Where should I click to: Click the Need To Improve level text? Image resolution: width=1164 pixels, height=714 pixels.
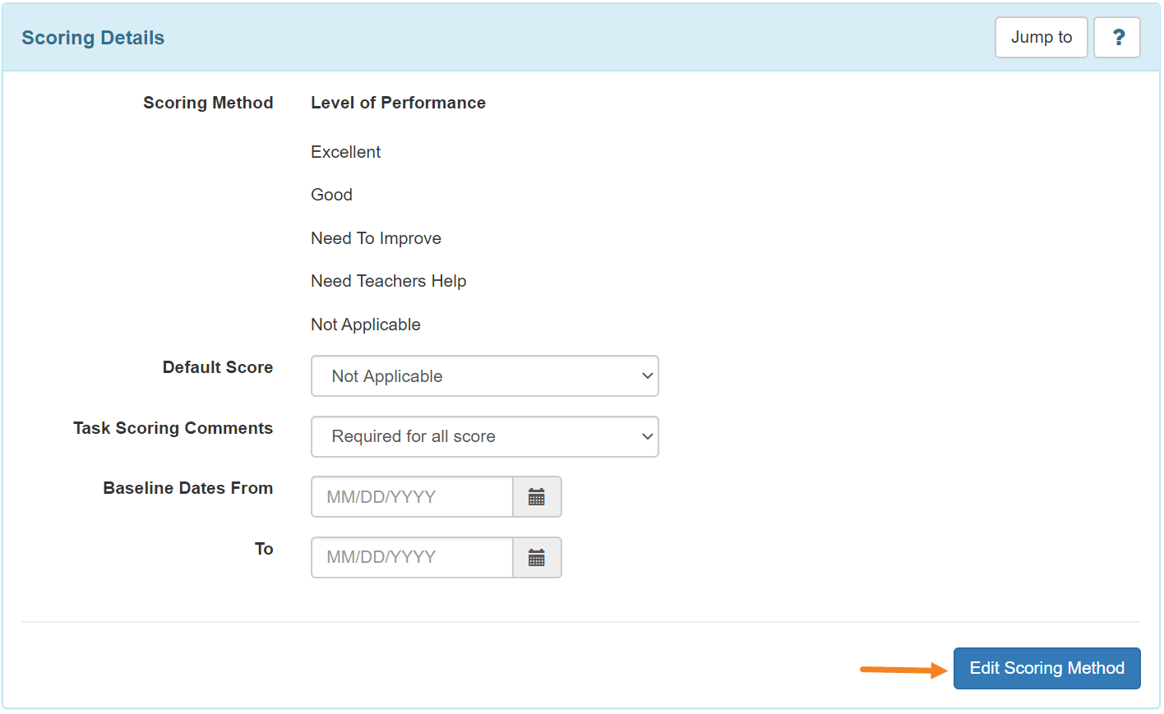tap(376, 238)
